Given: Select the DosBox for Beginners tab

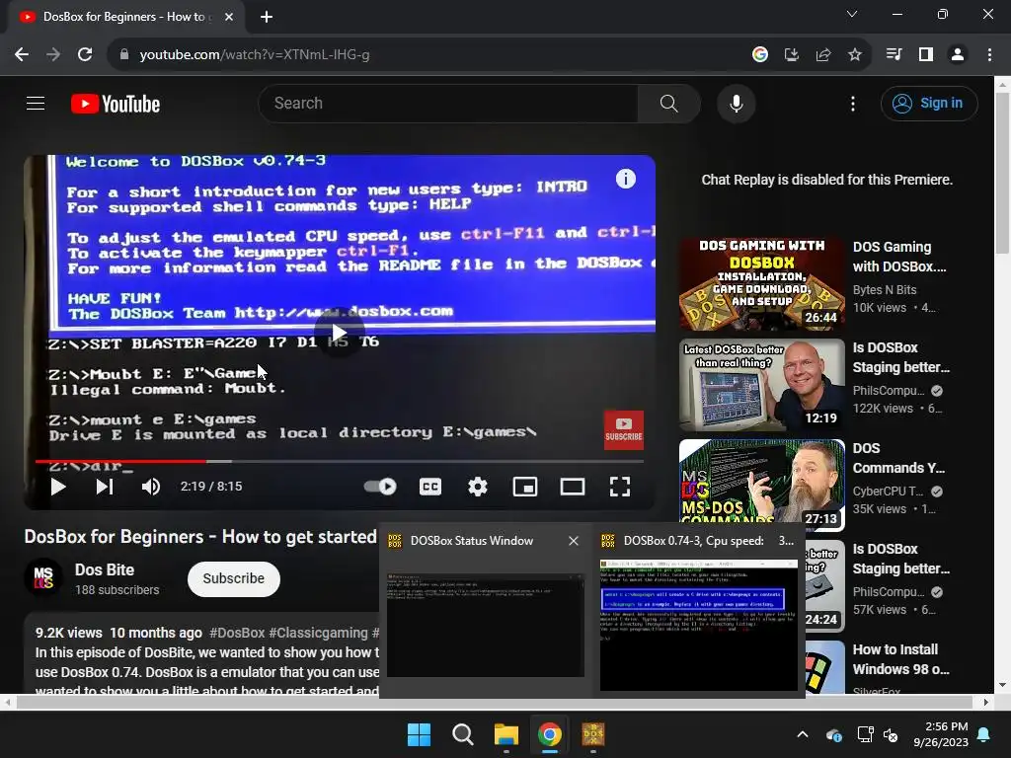Looking at the screenshot, I should coord(125,17).
